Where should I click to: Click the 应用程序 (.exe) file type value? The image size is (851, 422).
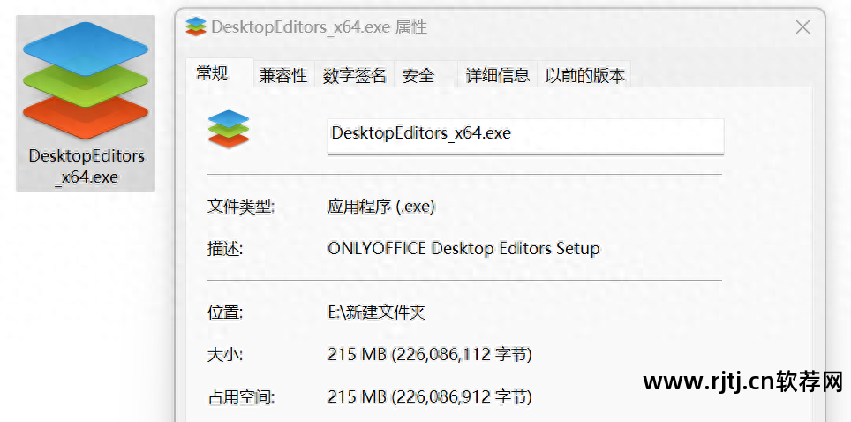[x=380, y=207]
